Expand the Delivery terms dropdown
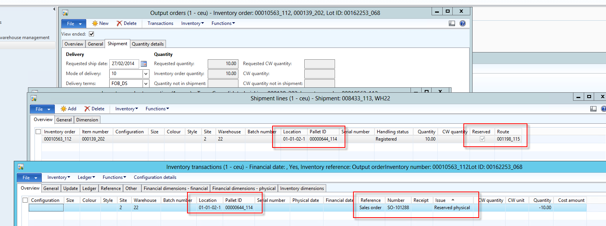 (146, 84)
